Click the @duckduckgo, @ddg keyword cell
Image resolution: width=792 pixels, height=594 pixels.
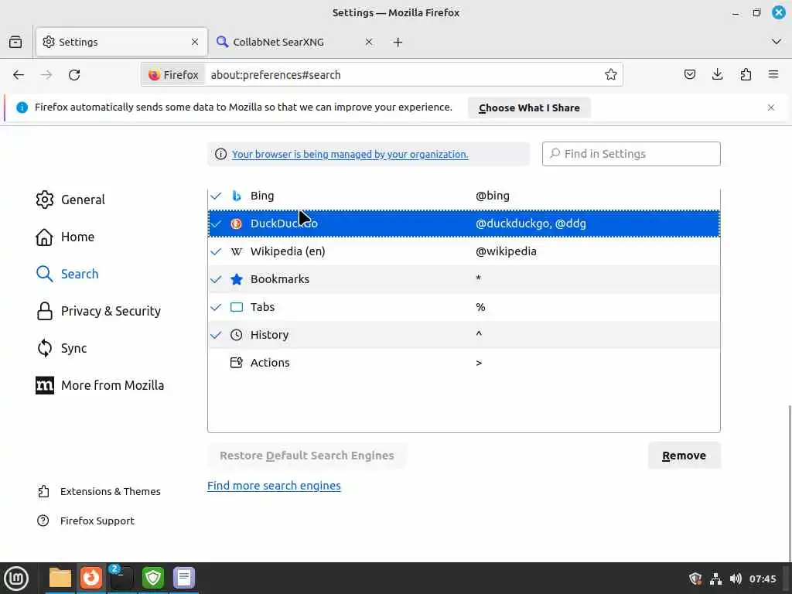point(531,224)
